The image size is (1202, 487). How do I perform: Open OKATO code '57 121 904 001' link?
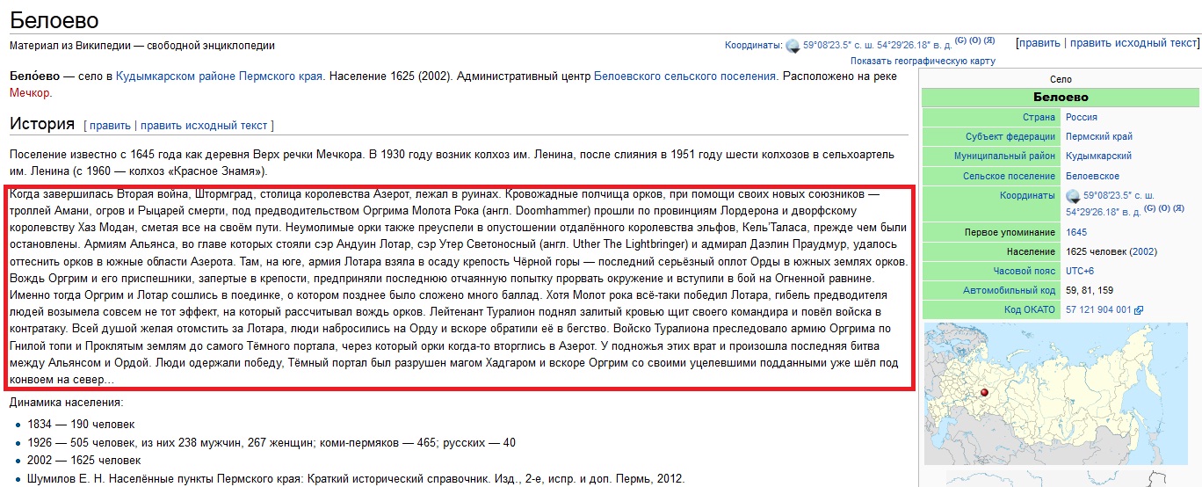tap(1098, 309)
